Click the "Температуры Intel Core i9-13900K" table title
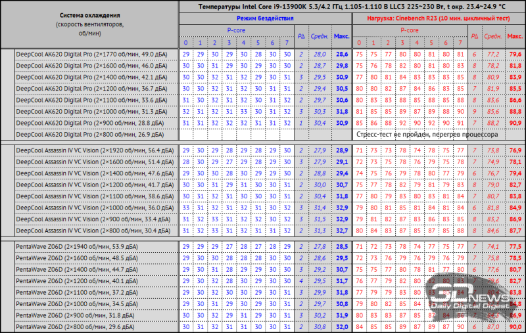Image resolution: width=526 pixels, height=333 pixels. (352, 7)
